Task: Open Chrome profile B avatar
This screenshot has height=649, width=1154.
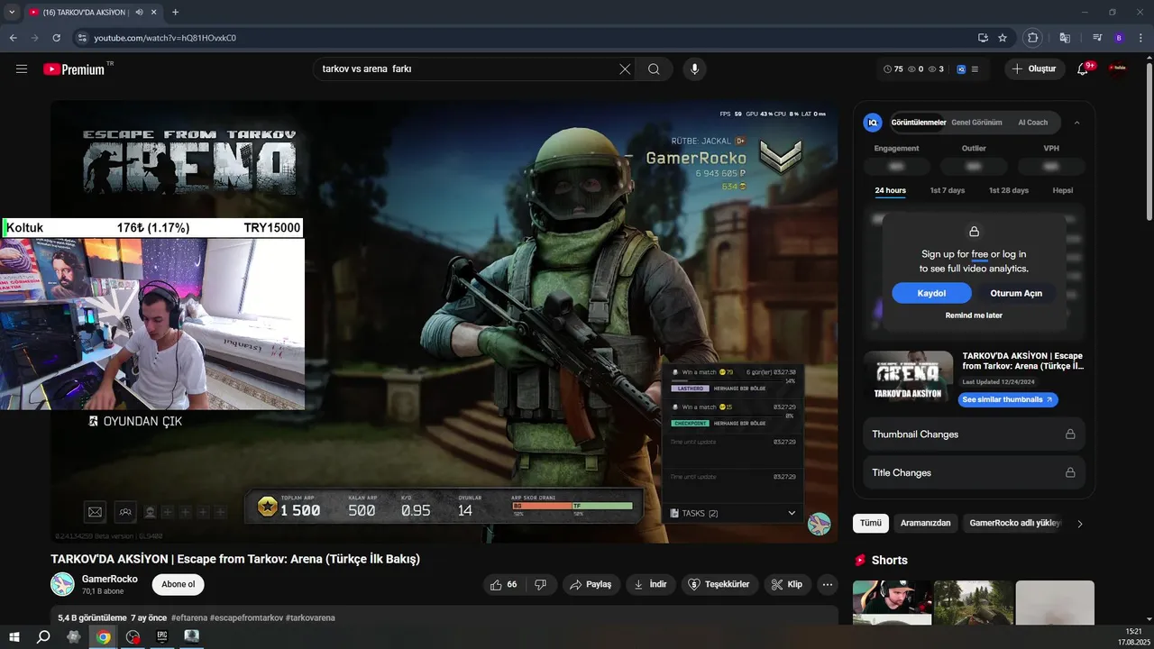Action: point(1119,38)
